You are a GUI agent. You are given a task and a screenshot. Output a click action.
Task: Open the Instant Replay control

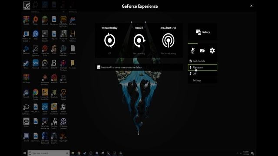[109, 40]
